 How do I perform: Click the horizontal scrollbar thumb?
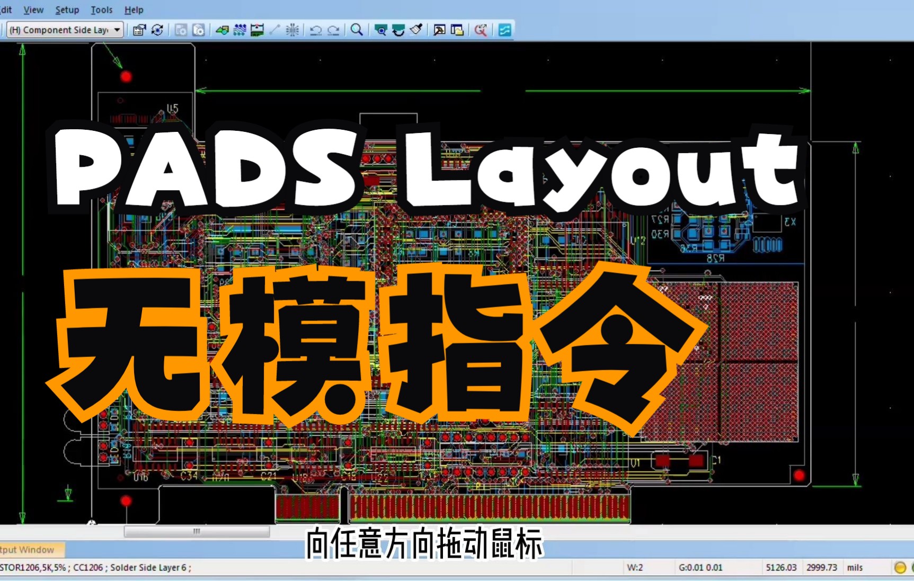[x=197, y=531]
